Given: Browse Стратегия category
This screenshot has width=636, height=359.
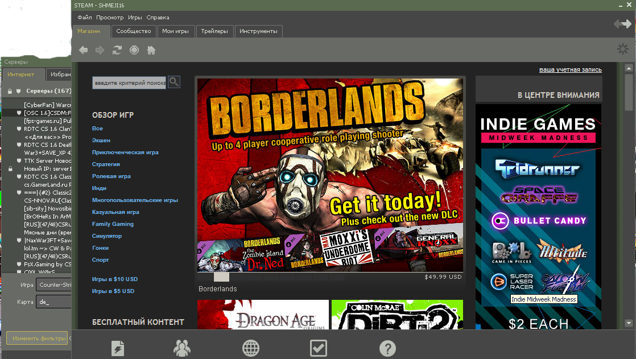Looking at the screenshot, I should (106, 164).
